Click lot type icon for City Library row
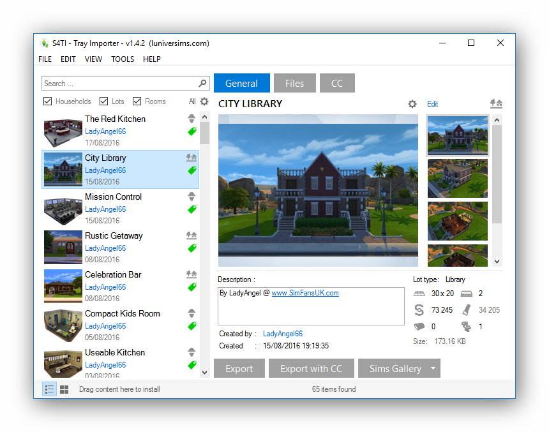The image size is (549, 432). click(191, 158)
